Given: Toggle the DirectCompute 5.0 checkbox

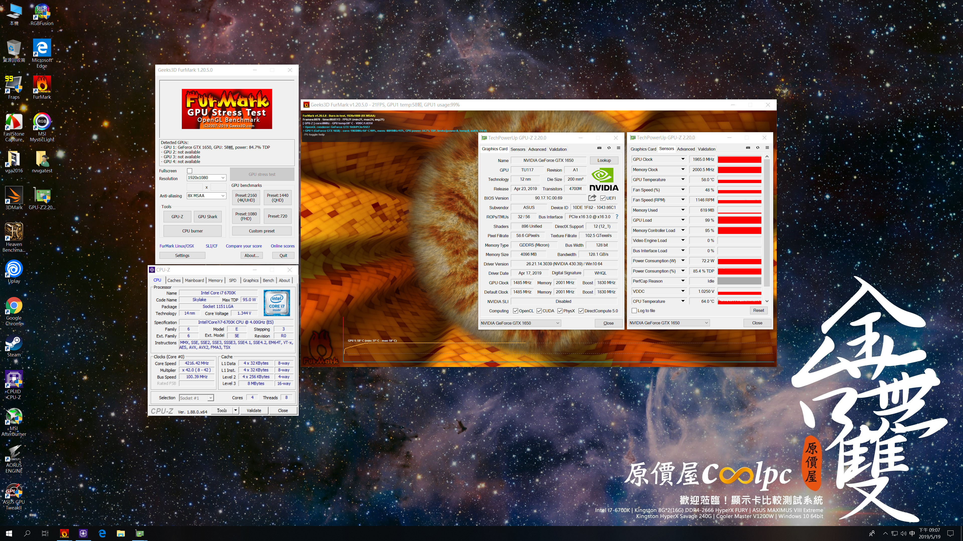Looking at the screenshot, I should click(581, 311).
